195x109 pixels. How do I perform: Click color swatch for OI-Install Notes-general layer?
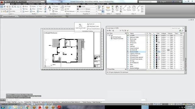(x=157, y=57)
